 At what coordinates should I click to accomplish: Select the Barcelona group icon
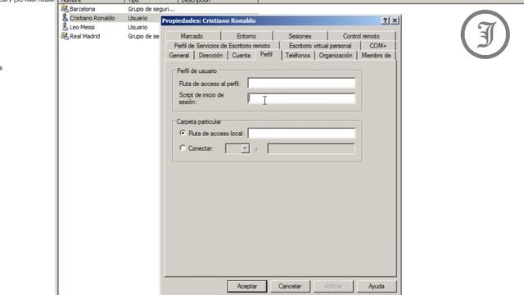pos(65,9)
